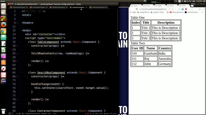
Task: Open the Ubuntu Dash search launcher
Action: click(x=4, y=6)
